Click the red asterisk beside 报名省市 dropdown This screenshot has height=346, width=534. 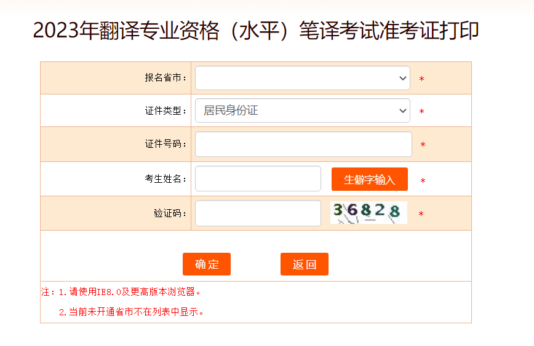point(421,79)
